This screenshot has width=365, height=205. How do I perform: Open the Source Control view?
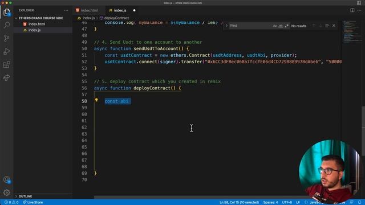tap(7, 38)
